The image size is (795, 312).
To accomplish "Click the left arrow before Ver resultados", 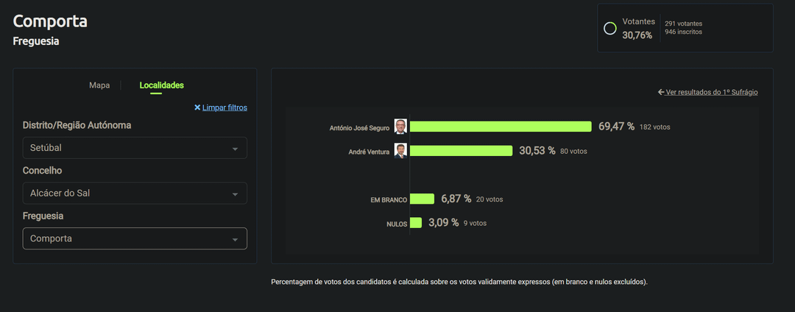I will pos(661,93).
